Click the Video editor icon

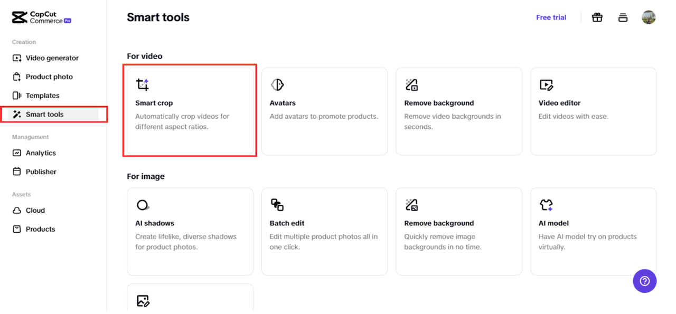pos(546,84)
